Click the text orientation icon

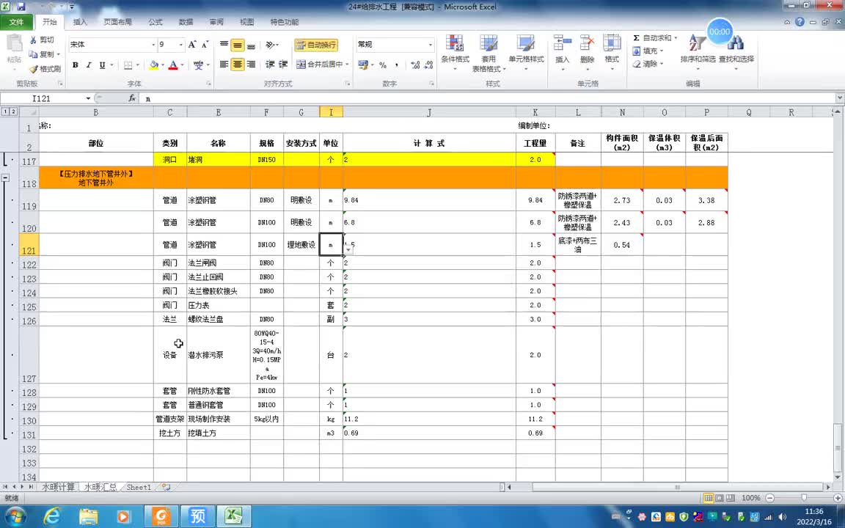coord(271,45)
